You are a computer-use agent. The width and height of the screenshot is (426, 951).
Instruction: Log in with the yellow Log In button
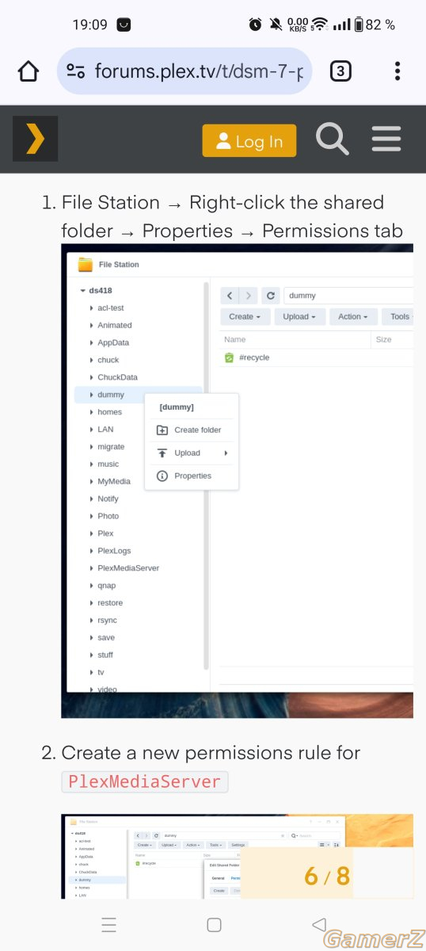(249, 140)
